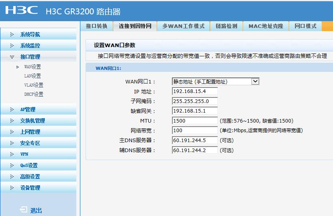Click the exit door icon beside 退出

(x=23, y=210)
